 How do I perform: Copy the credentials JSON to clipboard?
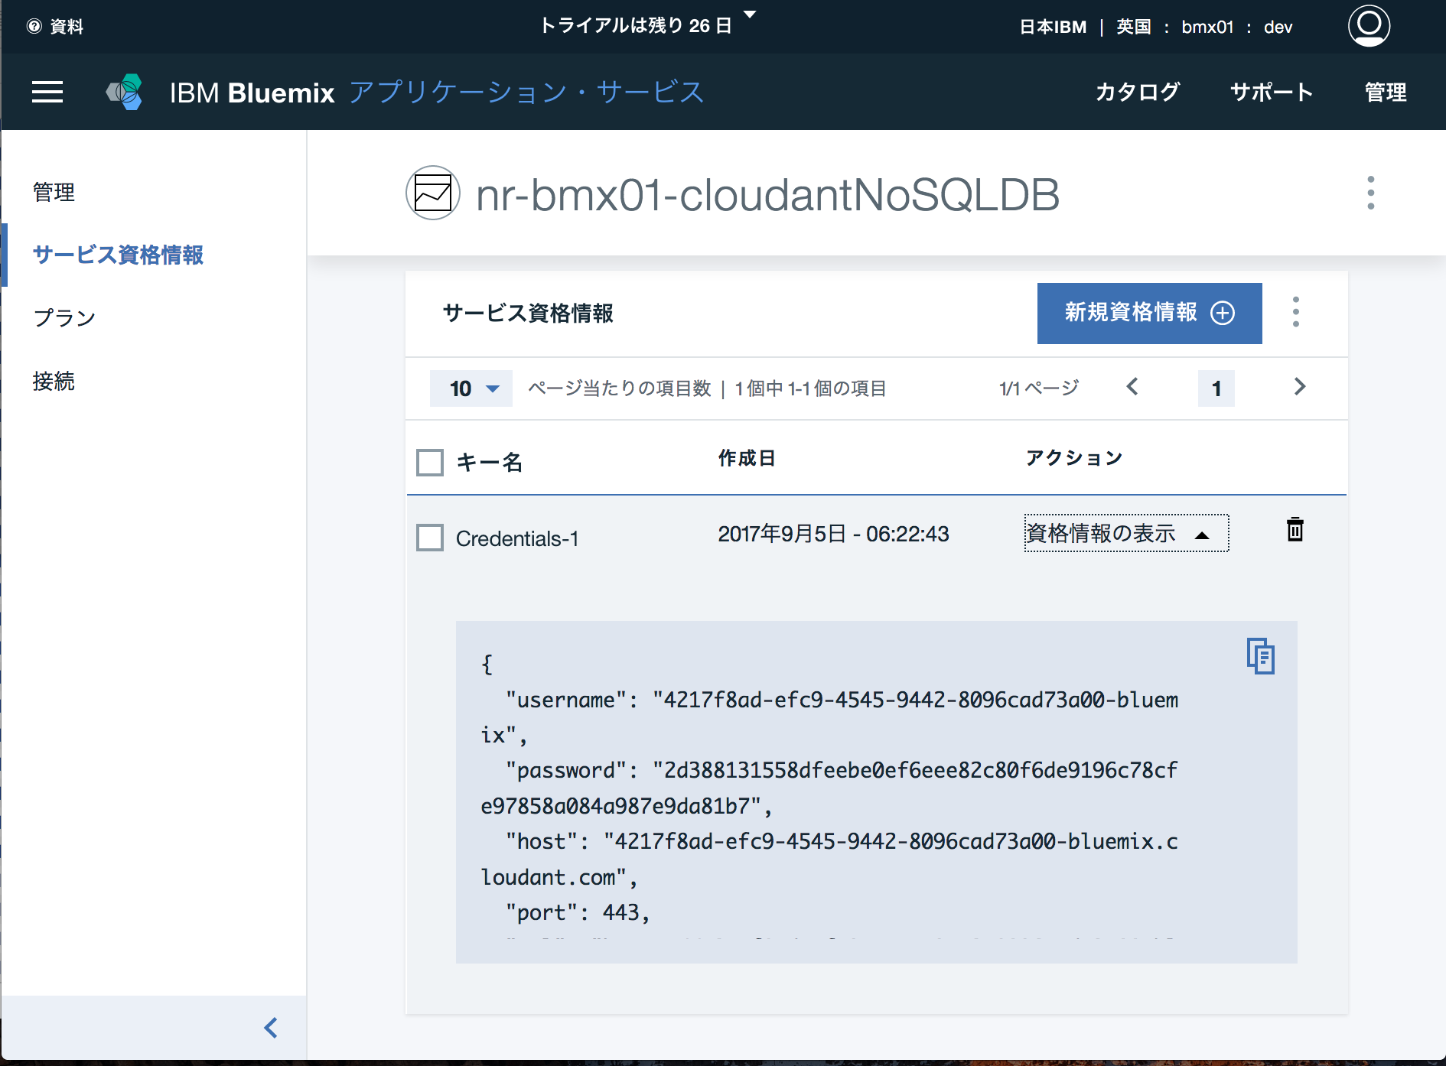coord(1259,656)
